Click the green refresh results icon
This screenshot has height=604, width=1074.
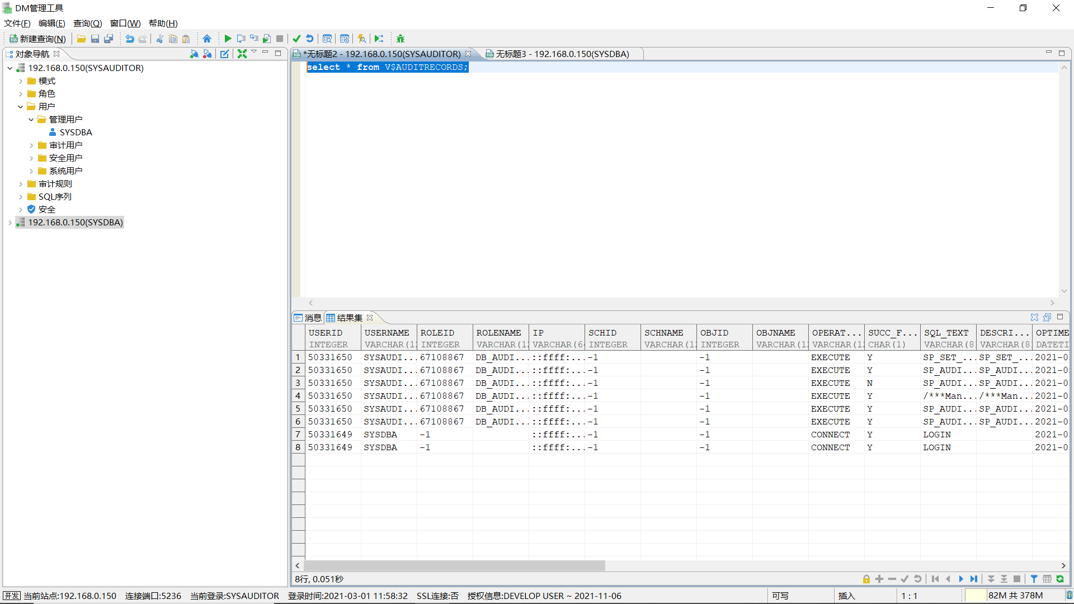[1060, 579]
